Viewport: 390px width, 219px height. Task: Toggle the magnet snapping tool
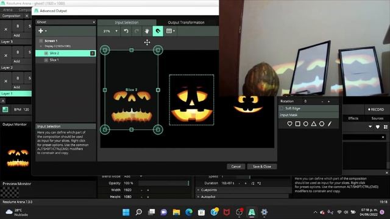click(158, 31)
